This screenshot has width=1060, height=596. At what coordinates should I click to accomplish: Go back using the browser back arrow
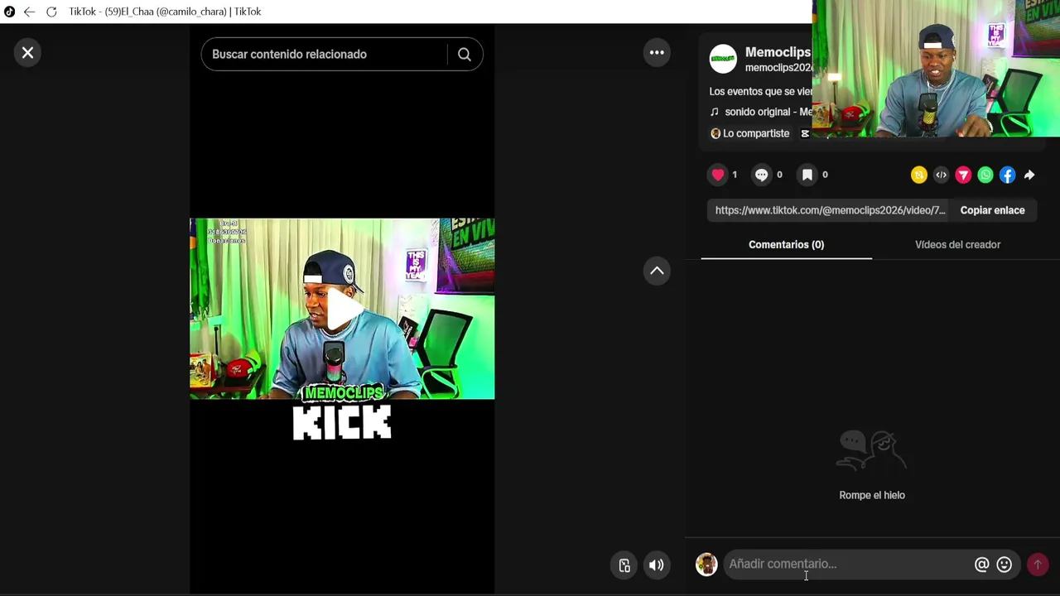pyautogui.click(x=29, y=12)
